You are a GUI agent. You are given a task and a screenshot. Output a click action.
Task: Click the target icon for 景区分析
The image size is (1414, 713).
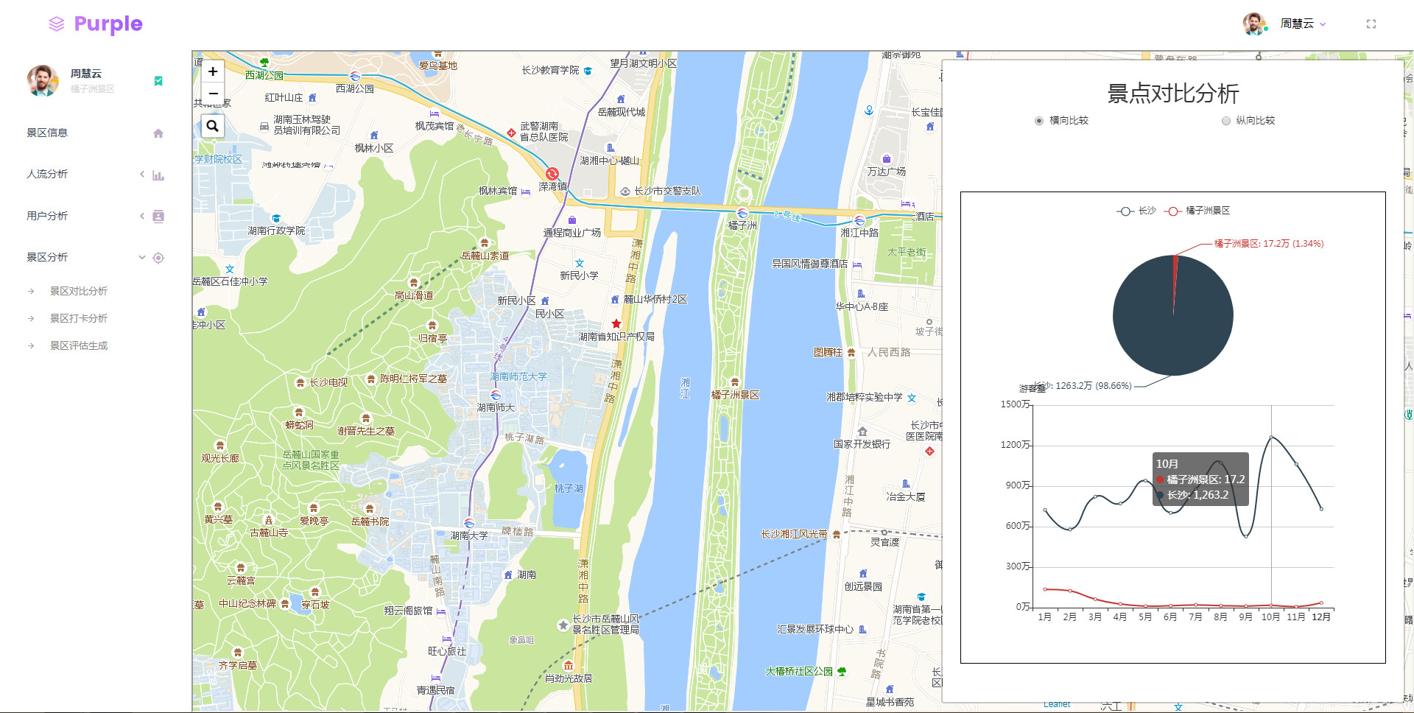(158, 258)
